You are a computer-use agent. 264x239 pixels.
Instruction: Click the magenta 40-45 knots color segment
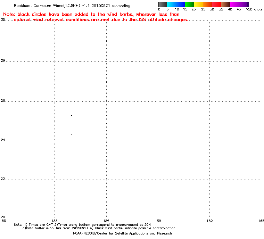click(235, 4)
